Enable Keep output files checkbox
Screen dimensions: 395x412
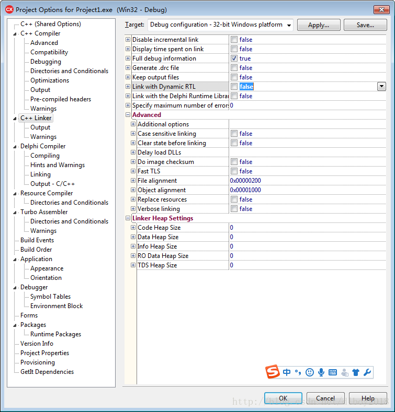pos(234,77)
